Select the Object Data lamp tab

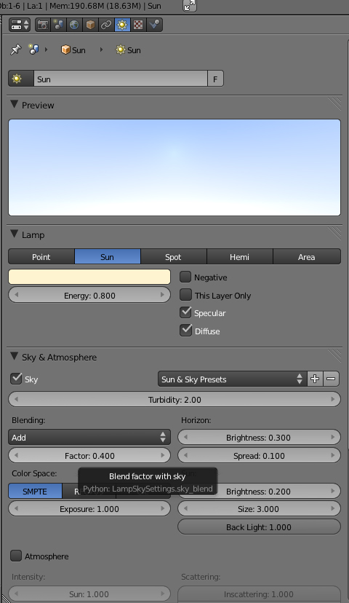coord(122,25)
